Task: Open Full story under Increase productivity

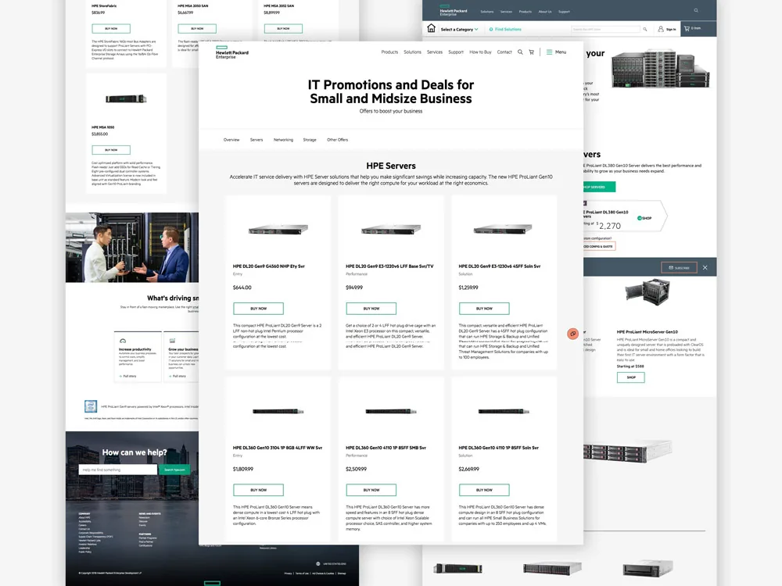Action: [127, 377]
